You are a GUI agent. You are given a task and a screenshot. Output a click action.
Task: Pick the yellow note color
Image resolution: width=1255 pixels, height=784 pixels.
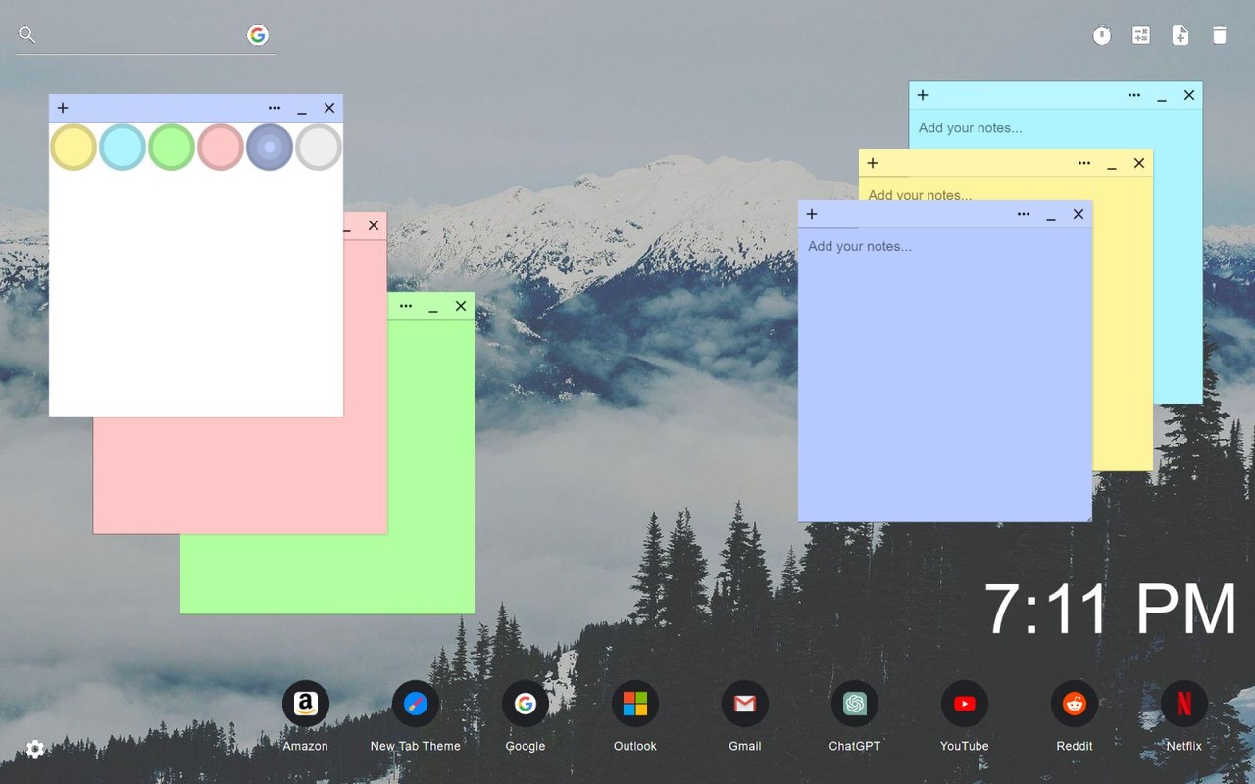74,147
